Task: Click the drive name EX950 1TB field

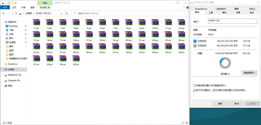Action: pyautogui.click(x=233, y=21)
